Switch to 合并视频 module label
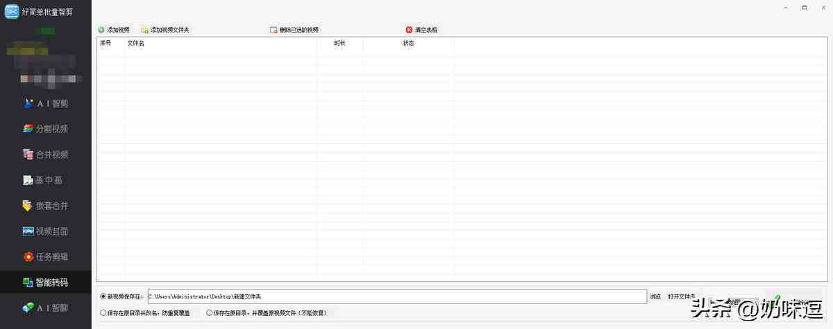Screen dimensions: 833x329 [52, 154]
